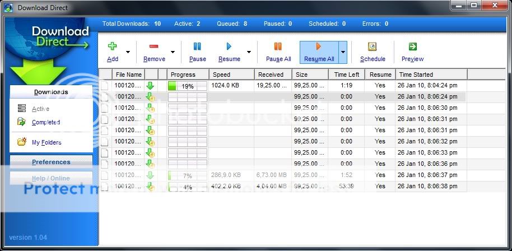The height and width of the screenshot is (251, 512).
Task: Sort by the Speed column header
Action: [231, 75]
